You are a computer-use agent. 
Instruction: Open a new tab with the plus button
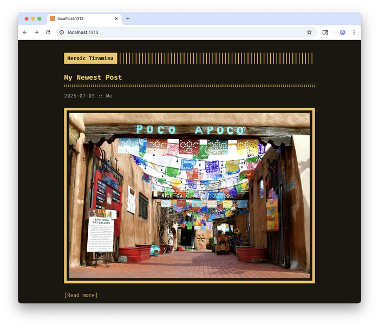(128, 18)
